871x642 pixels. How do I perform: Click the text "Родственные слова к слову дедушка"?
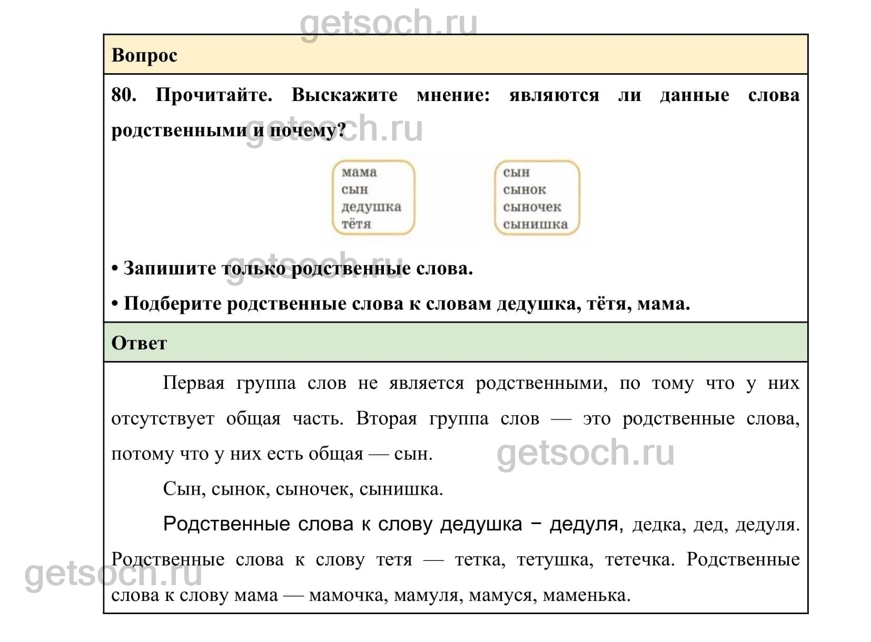[x=342, y=524]
